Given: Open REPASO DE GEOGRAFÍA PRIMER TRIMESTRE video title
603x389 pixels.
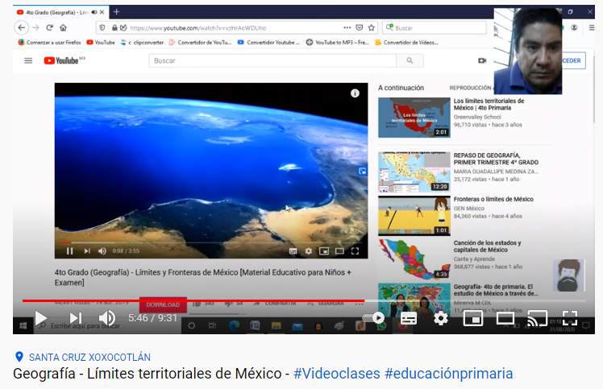Looking at the screenshot, I should [496, 159].
